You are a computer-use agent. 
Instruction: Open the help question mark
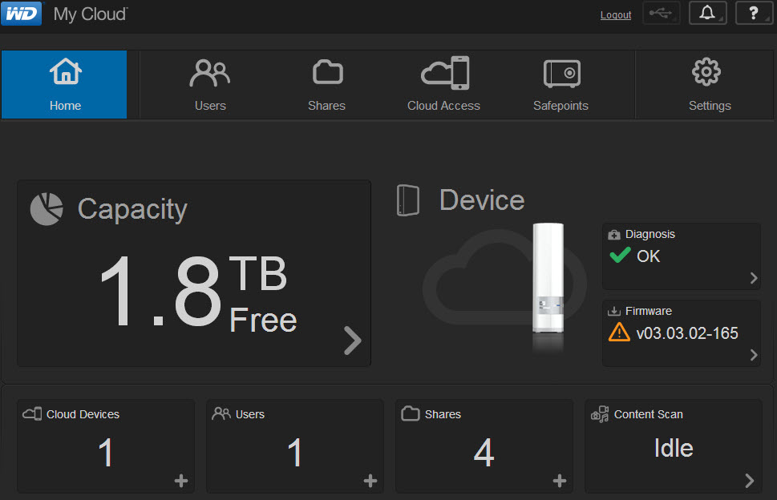tap(754, 13)
